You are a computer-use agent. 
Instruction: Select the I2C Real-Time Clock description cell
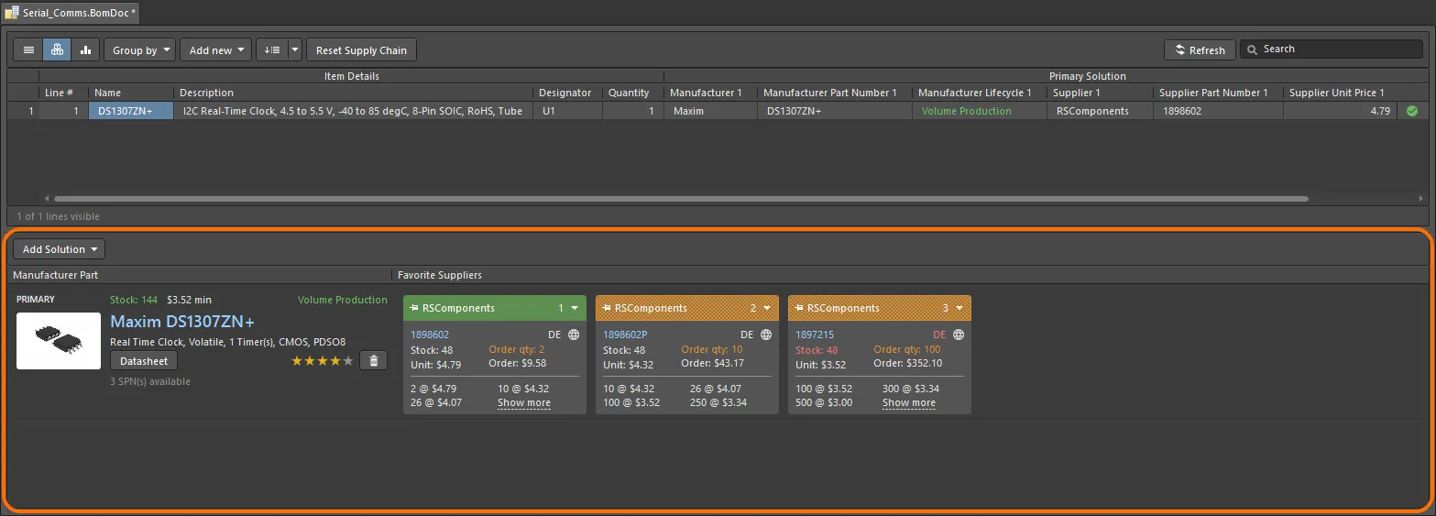pos(353,111)
